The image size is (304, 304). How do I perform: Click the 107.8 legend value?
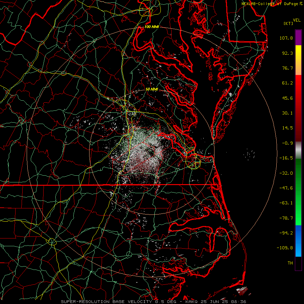(286, 38)
